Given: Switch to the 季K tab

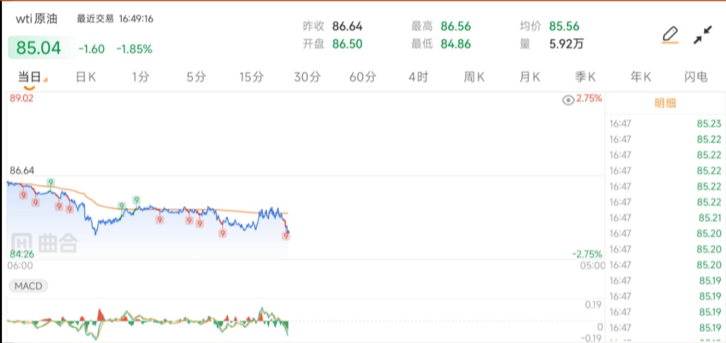Looking at the screenshot, I should pos(586,77).
